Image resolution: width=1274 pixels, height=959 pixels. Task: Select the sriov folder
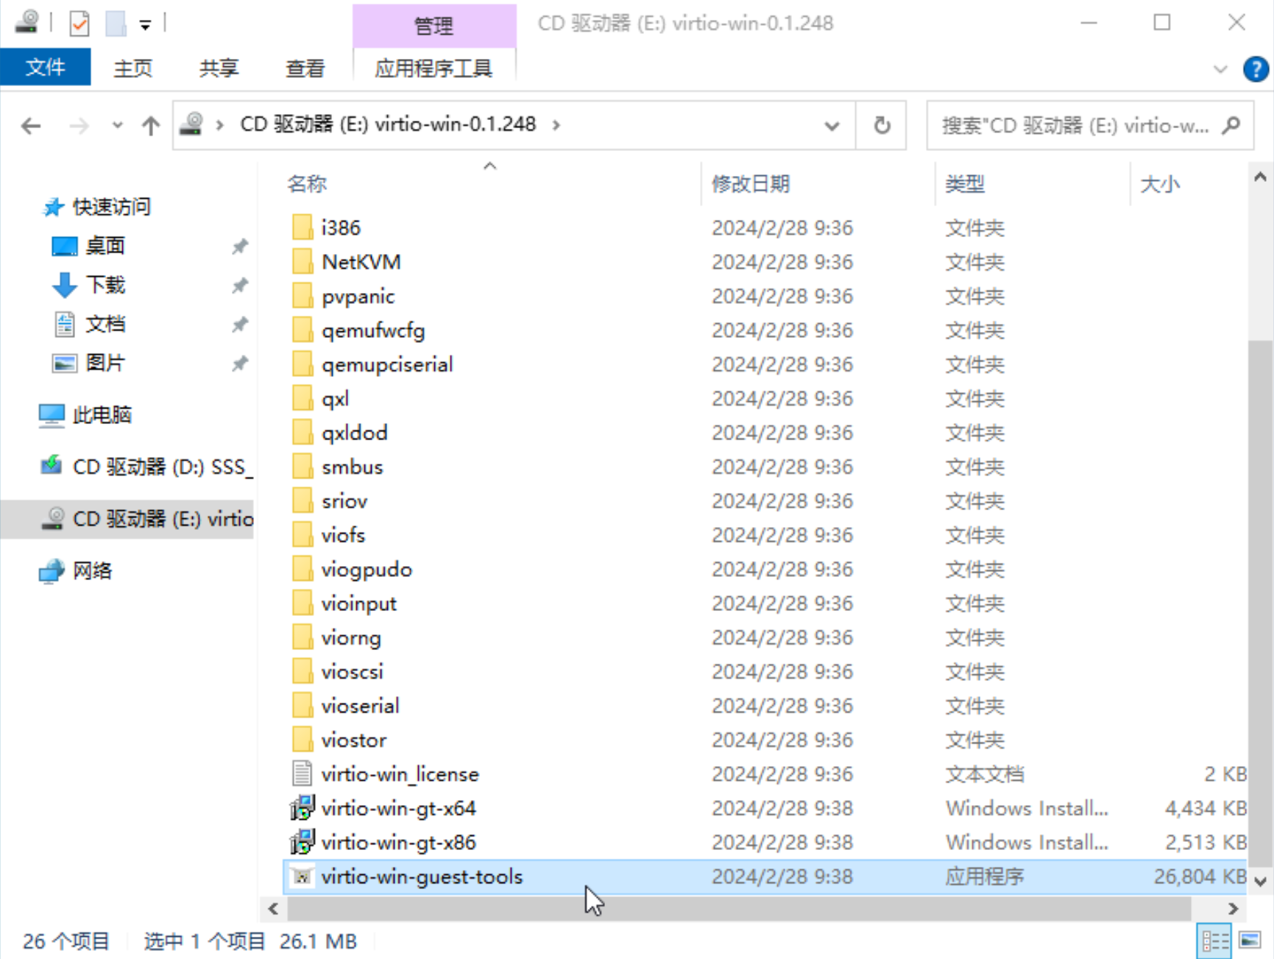click(x=344, y=501)
